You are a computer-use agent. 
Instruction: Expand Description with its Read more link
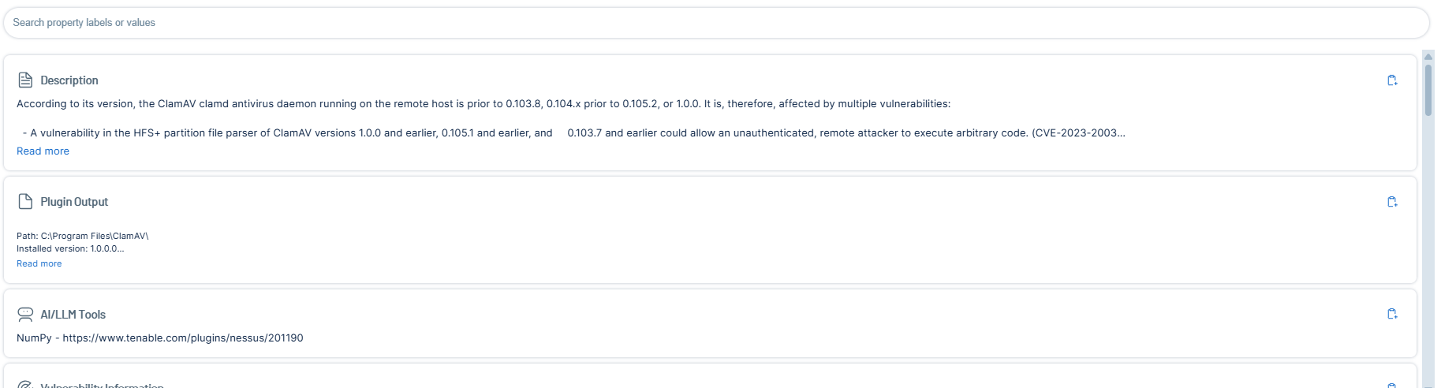[x=43, y=151]
